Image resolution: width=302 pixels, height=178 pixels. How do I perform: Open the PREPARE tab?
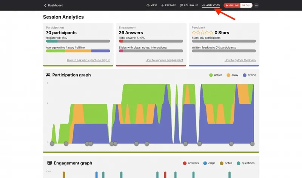(x=168, y=5)
